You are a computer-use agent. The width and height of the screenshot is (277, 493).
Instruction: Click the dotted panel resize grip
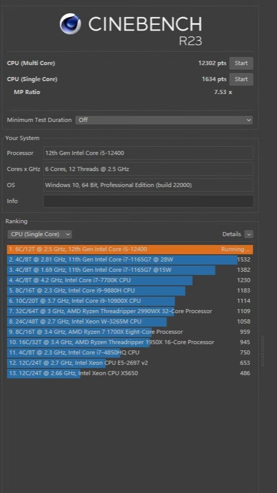(x=263, y=351)
